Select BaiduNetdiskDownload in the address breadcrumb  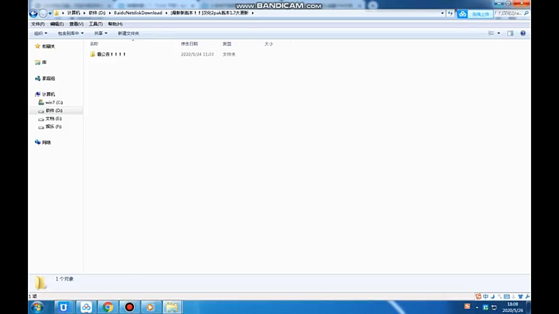138,13
